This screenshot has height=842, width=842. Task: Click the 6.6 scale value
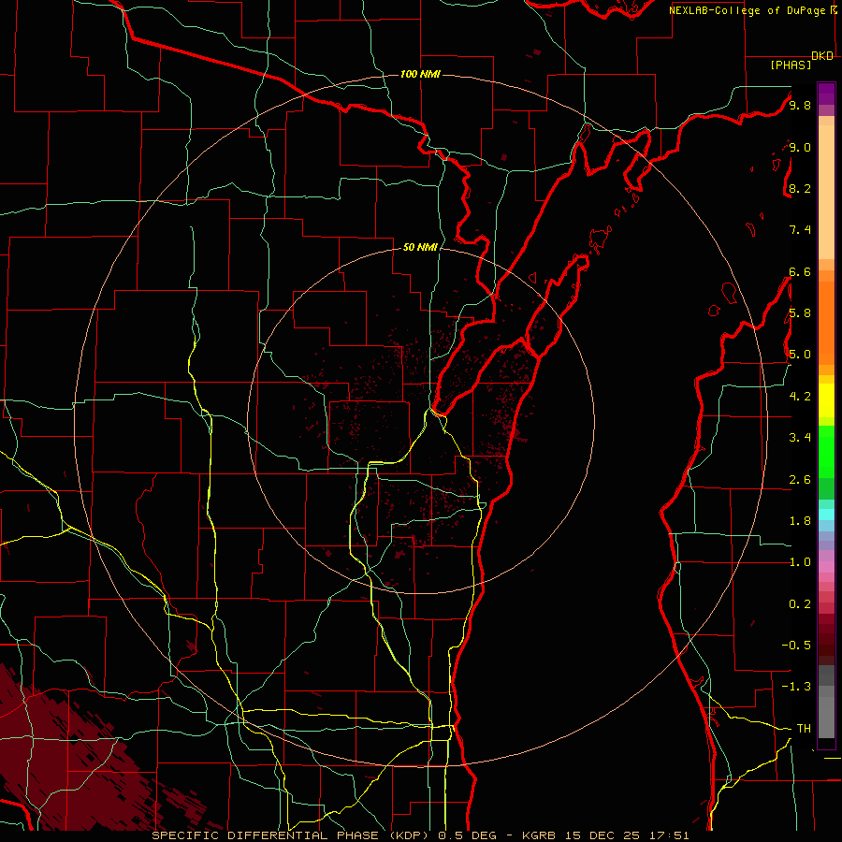click(800, 271)
